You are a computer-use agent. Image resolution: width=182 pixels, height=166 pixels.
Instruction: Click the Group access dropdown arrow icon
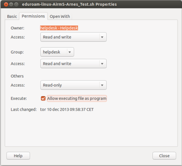click(102, 64)
